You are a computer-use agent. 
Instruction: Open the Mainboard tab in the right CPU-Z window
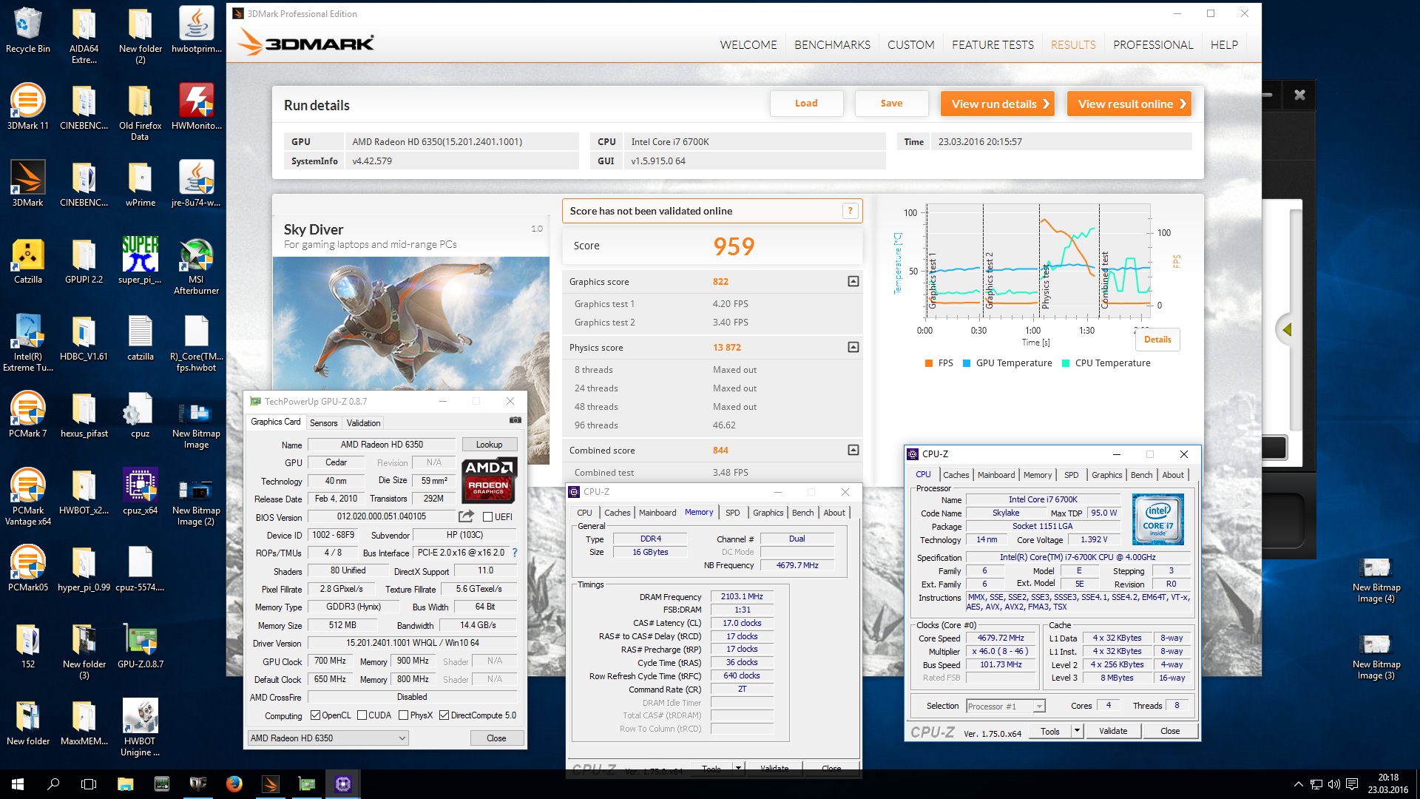tap(996, 475)
